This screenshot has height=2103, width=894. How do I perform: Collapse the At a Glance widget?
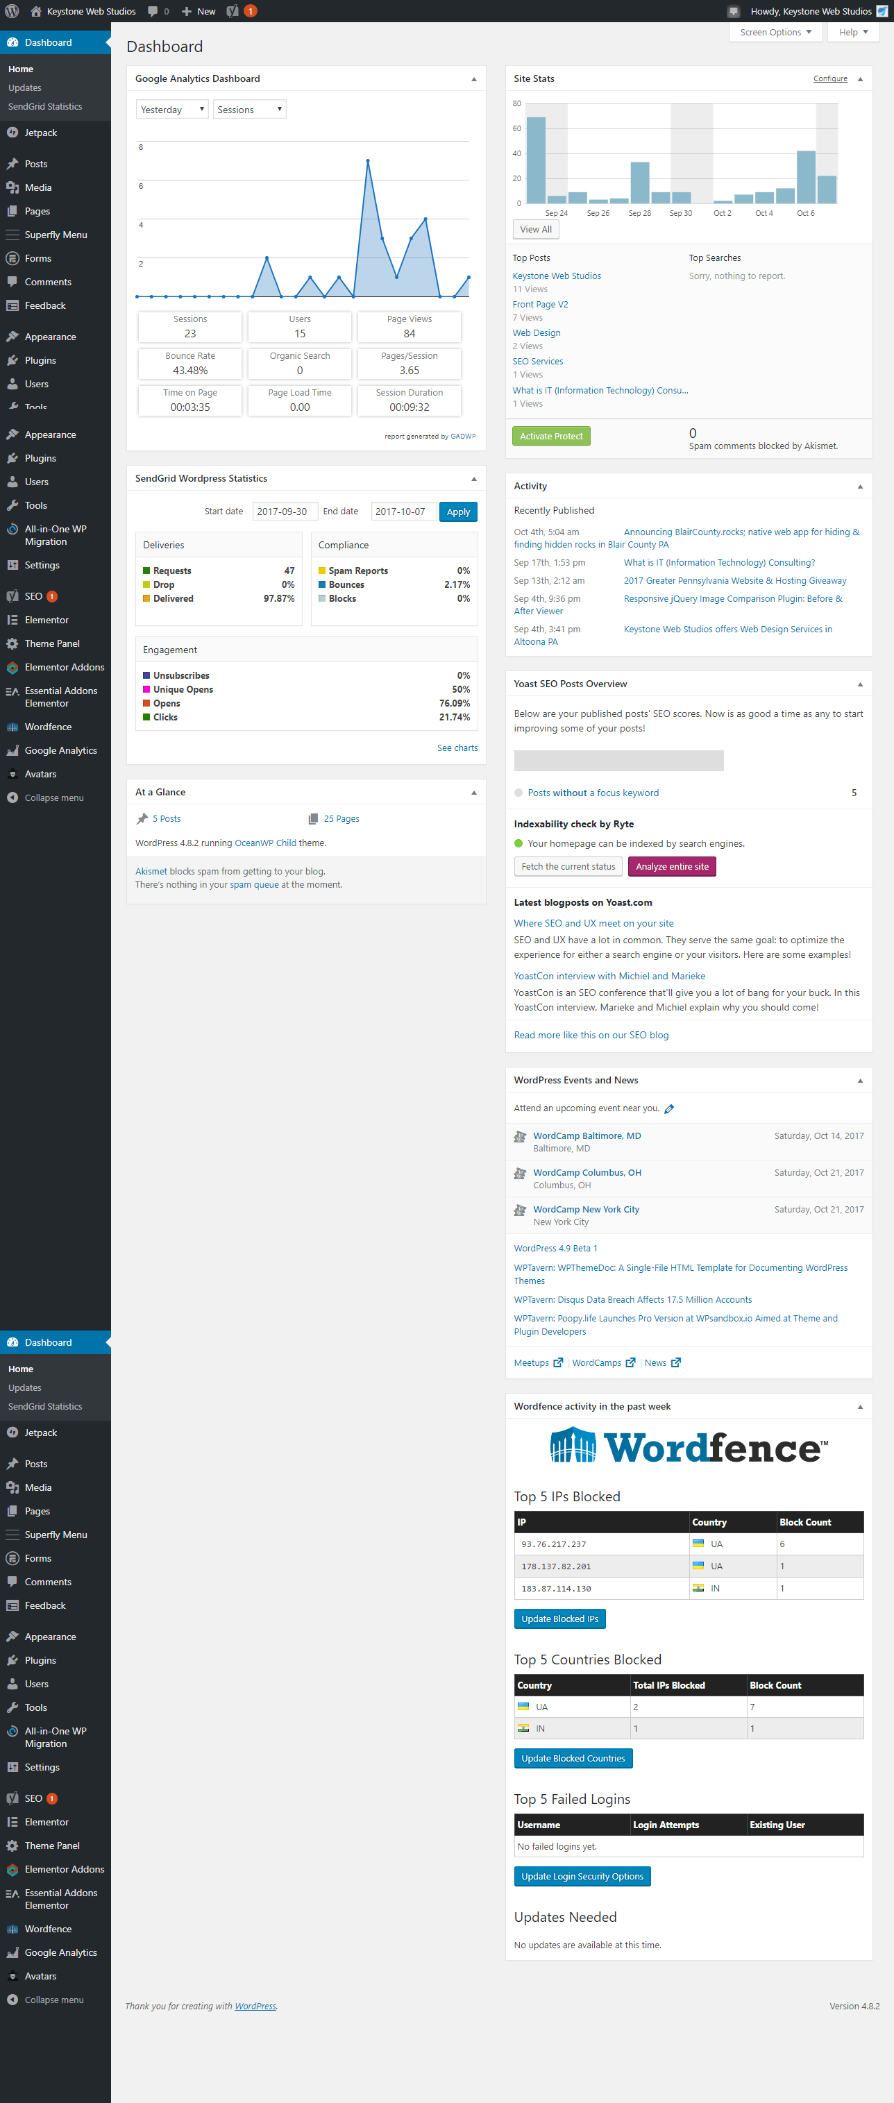pyautogui.click(x=473, y=793)
